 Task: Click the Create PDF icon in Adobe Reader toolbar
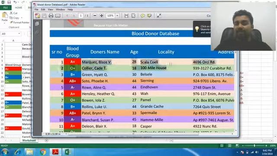click(x=38, y=16)
